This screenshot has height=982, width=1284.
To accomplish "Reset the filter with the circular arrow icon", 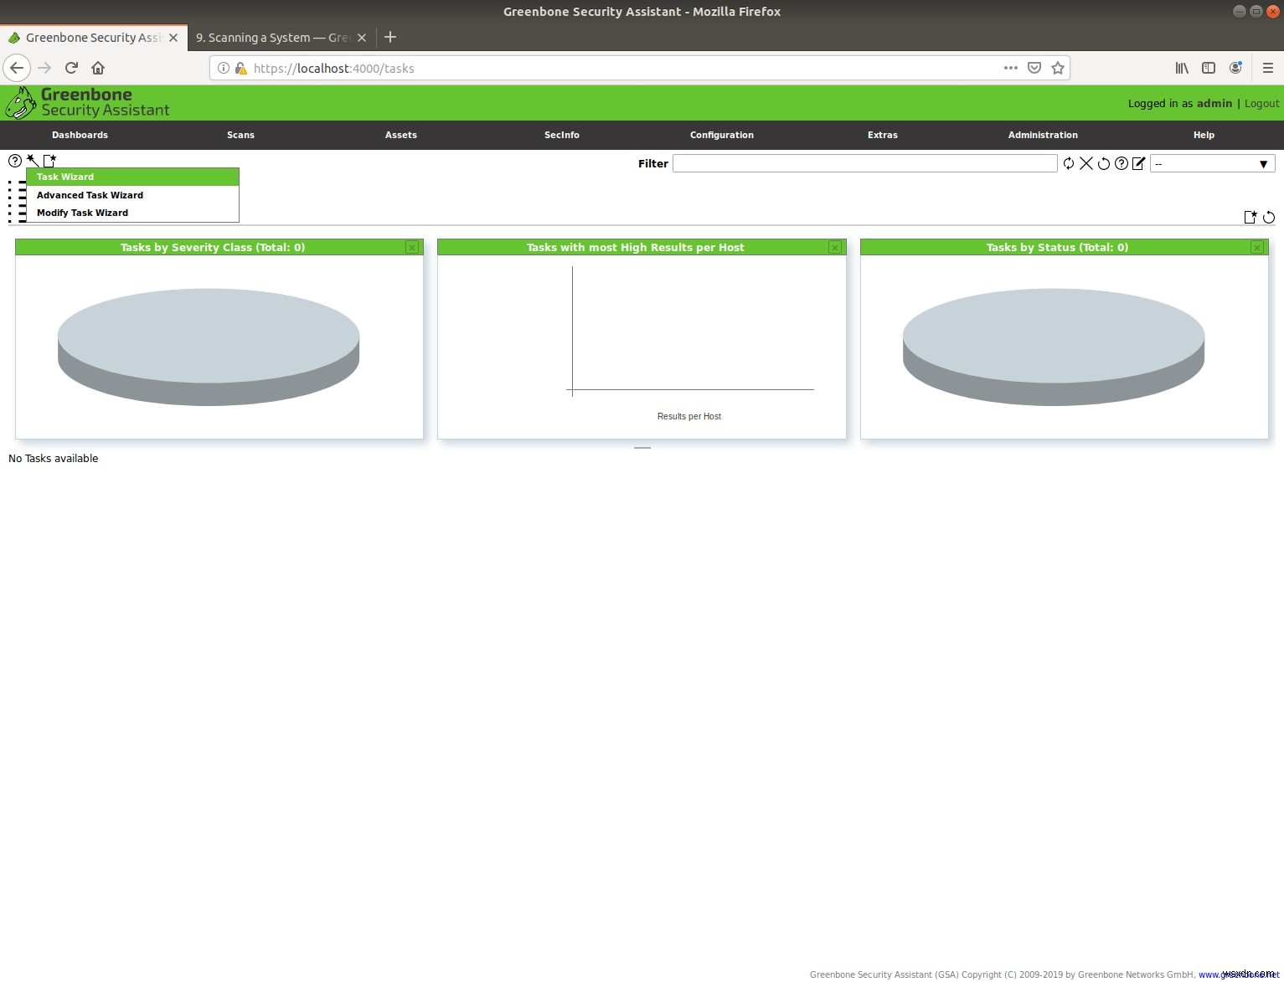I will [1104, 163].
